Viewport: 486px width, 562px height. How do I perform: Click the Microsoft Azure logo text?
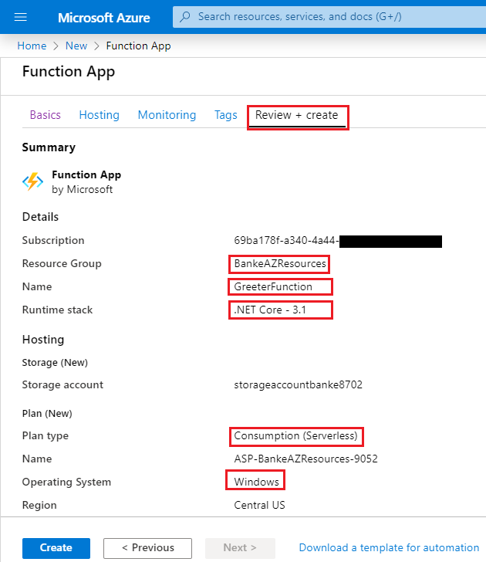click(104, 18)
